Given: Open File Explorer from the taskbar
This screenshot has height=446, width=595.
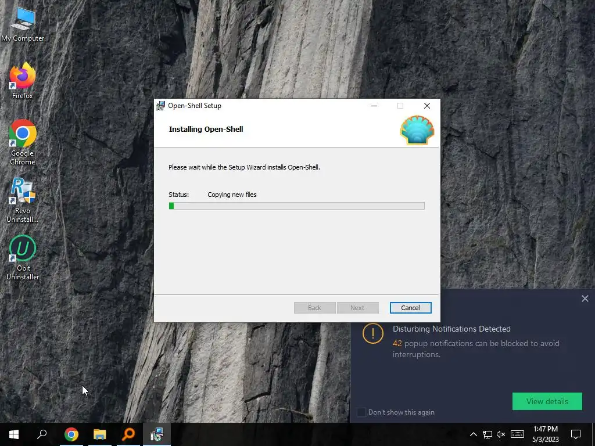Looking at the screenshot, I should click(100, 434).
